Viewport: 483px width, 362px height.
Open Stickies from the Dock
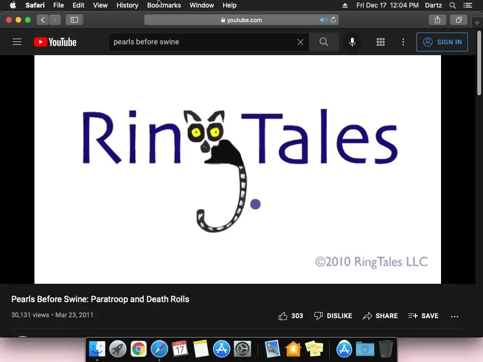coord(314,349)
